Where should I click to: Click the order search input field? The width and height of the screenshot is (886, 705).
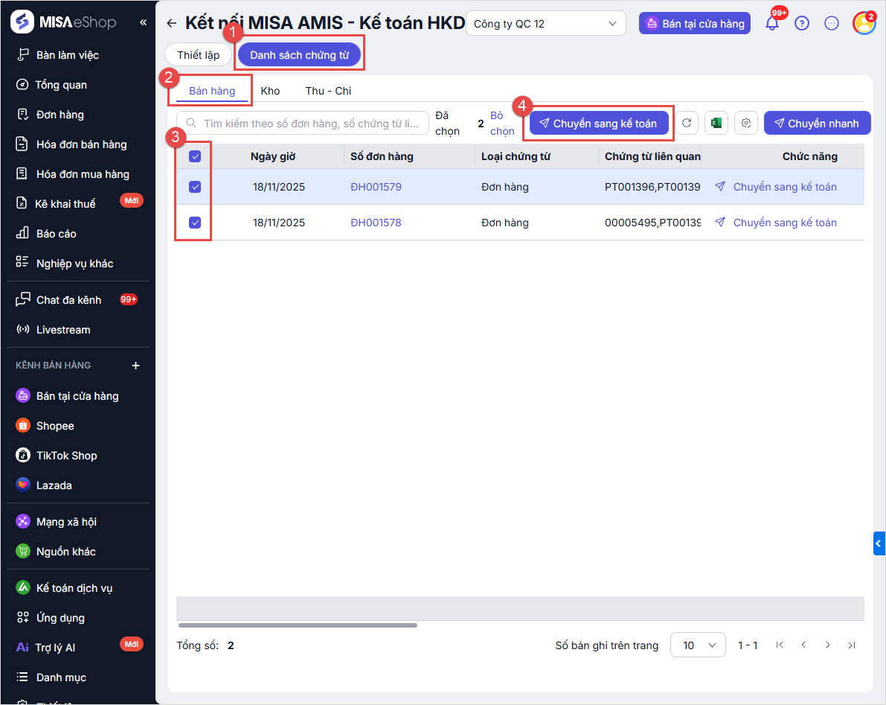[309, 124]
